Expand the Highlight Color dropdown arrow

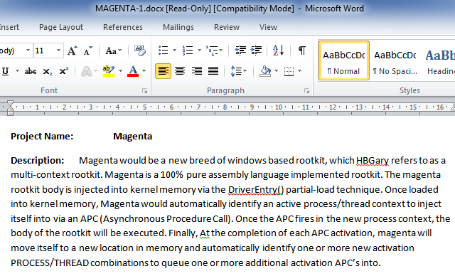point(120,71)
